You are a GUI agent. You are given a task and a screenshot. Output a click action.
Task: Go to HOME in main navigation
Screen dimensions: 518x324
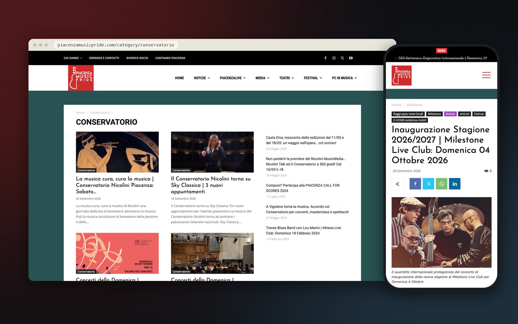click(179, 78)
